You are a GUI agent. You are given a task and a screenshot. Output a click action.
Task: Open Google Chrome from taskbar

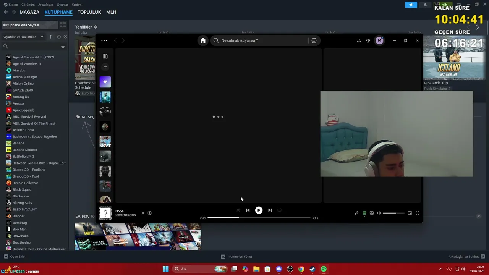[x=301, y=269]
